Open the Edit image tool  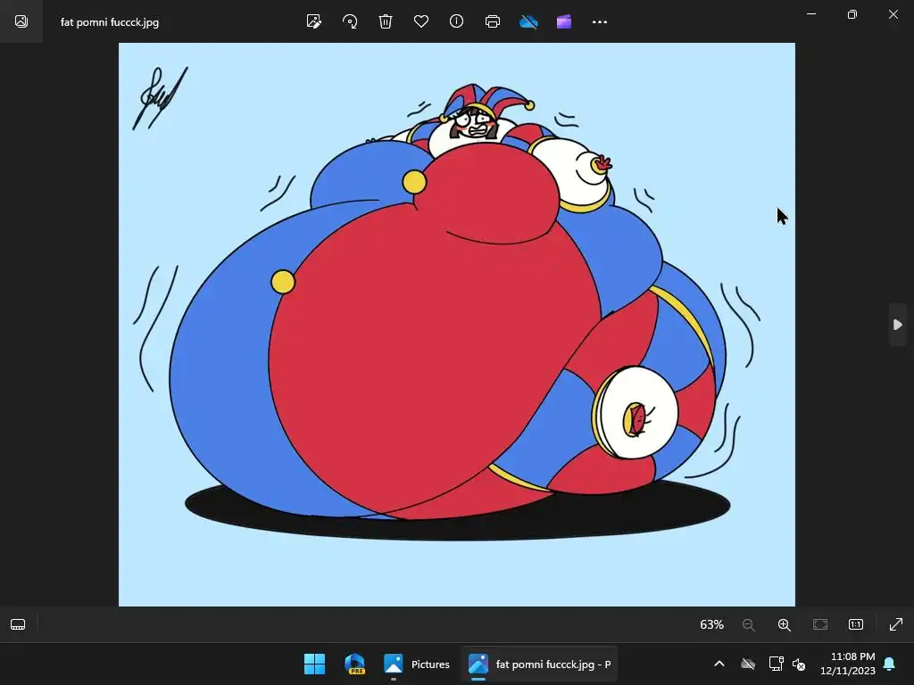click(x=313, y=21)
